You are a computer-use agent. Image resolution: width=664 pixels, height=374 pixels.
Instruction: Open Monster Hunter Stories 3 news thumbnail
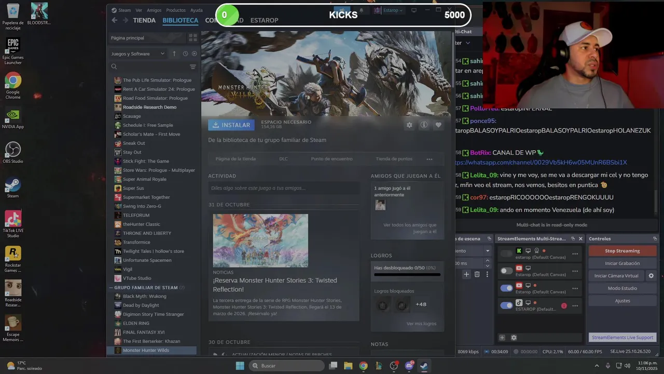tap(260, 241)
